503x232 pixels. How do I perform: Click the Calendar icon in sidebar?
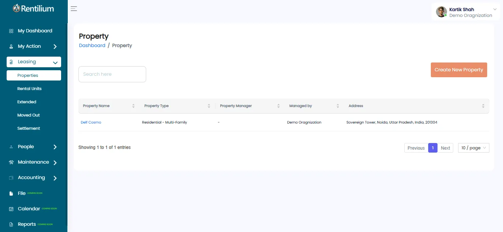(11, 209)
